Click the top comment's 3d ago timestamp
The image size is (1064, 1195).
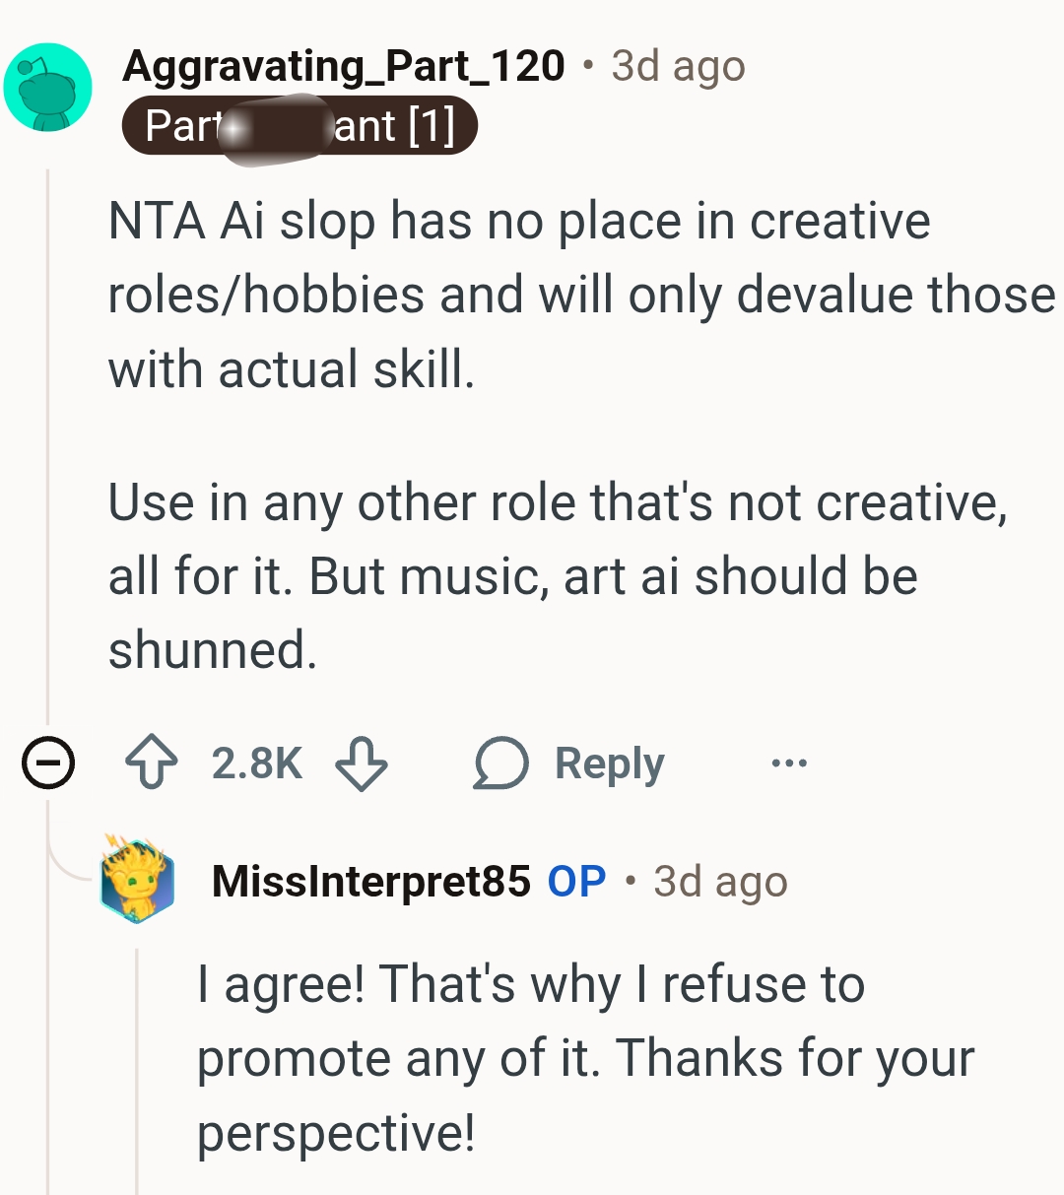[678, 66]
